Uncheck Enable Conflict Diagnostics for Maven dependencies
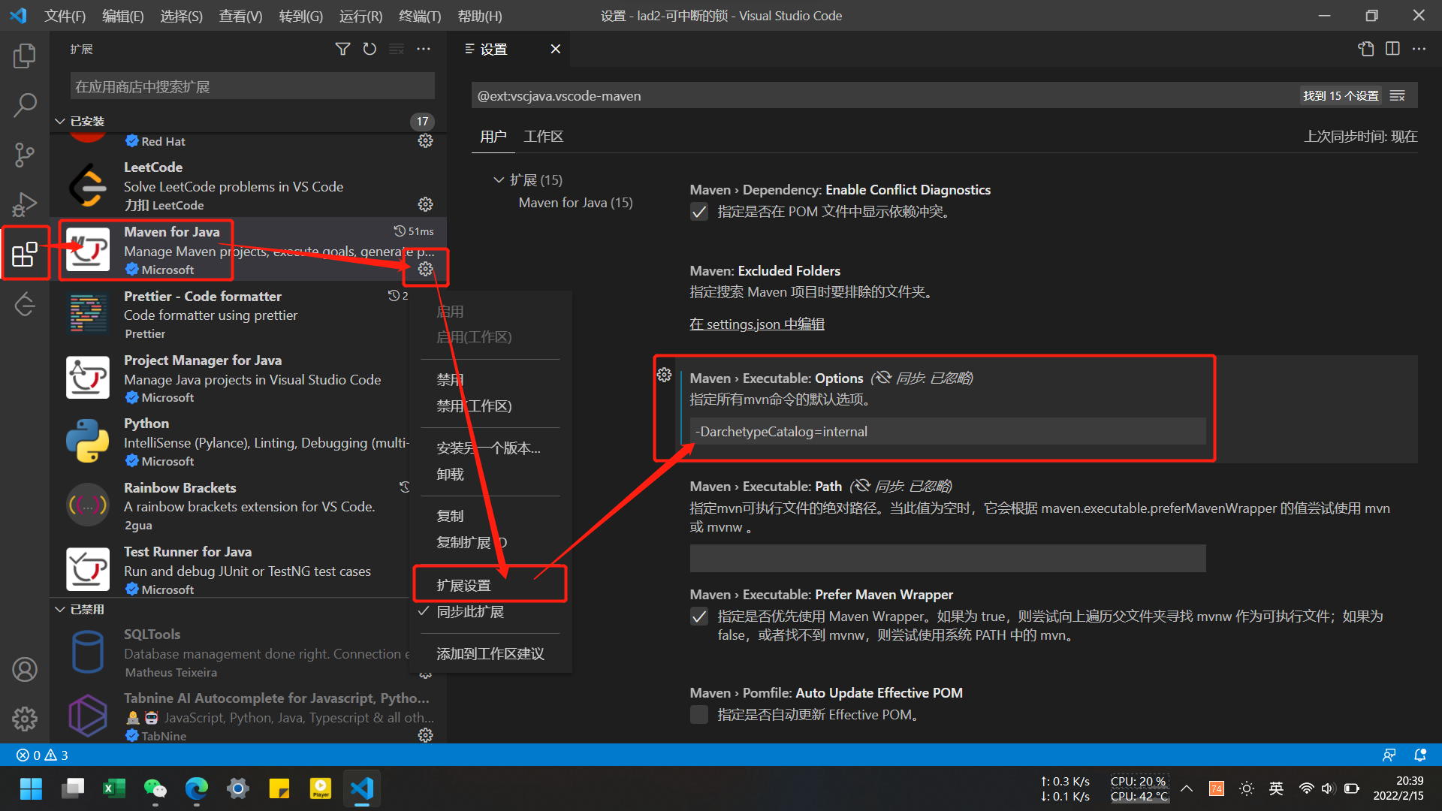 pos(699,212)
